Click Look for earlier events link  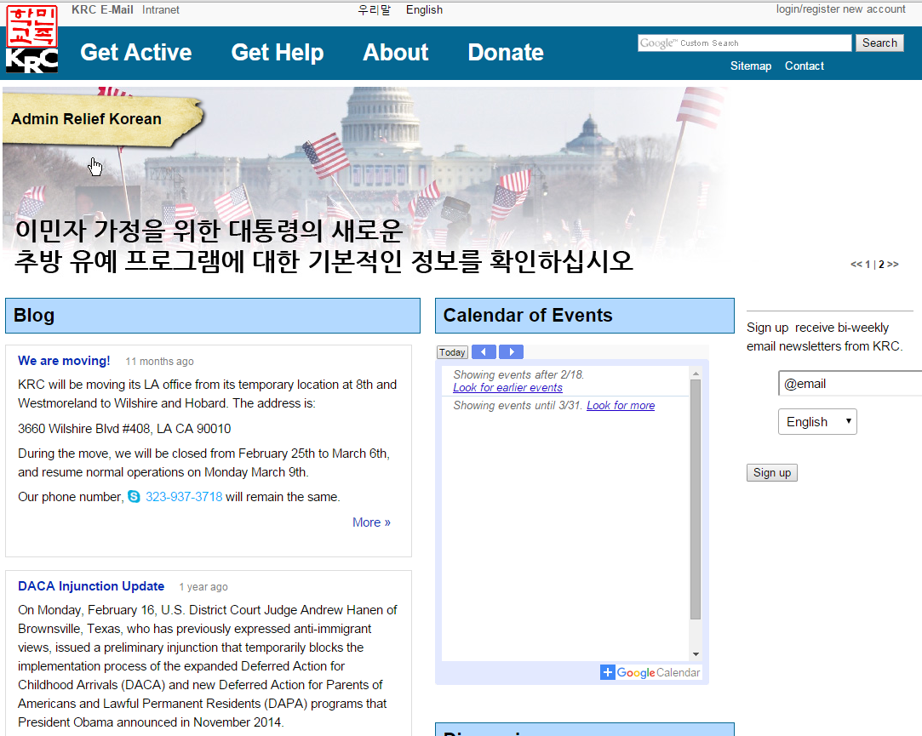click(x=507, y=387)
